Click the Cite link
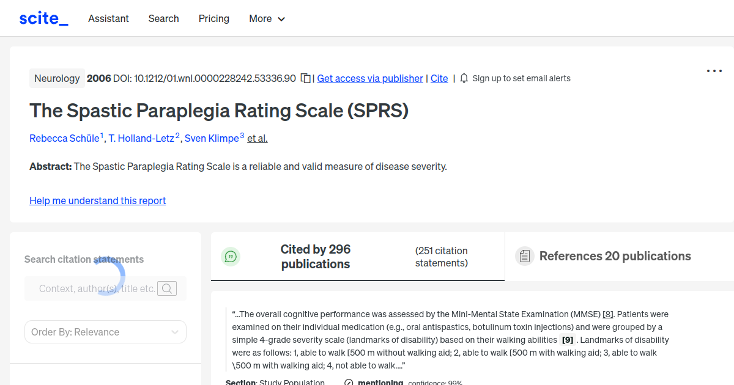This screenshot has width=734, height=385. [x=439, y=78]
